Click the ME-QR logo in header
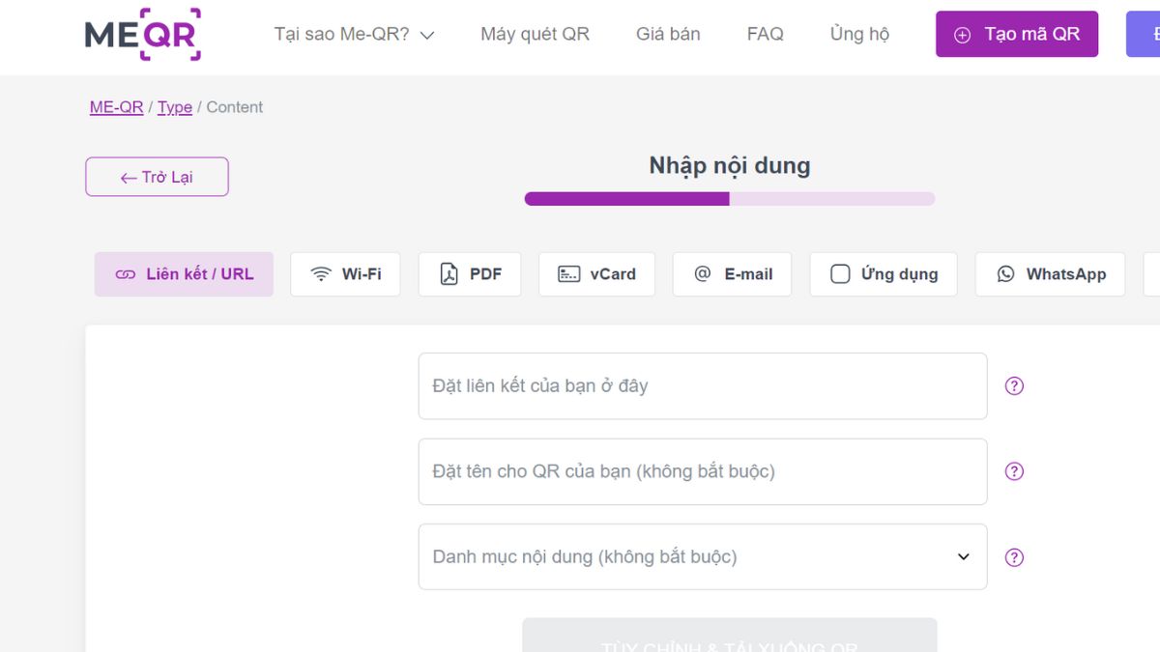 tap(143, 35)
